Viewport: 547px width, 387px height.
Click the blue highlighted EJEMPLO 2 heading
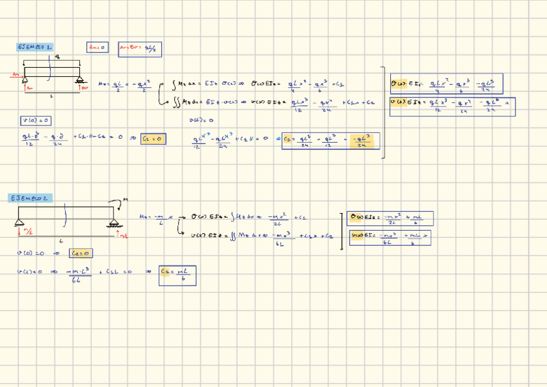30,198
